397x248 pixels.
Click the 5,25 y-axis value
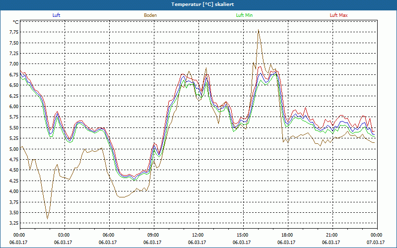[x=14, y=138]
